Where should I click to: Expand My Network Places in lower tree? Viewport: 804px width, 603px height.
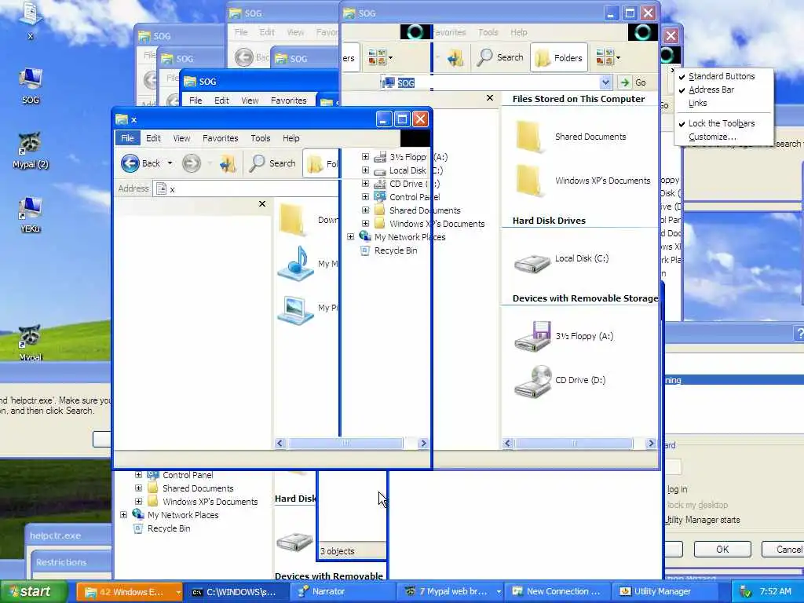pos(123,515)
